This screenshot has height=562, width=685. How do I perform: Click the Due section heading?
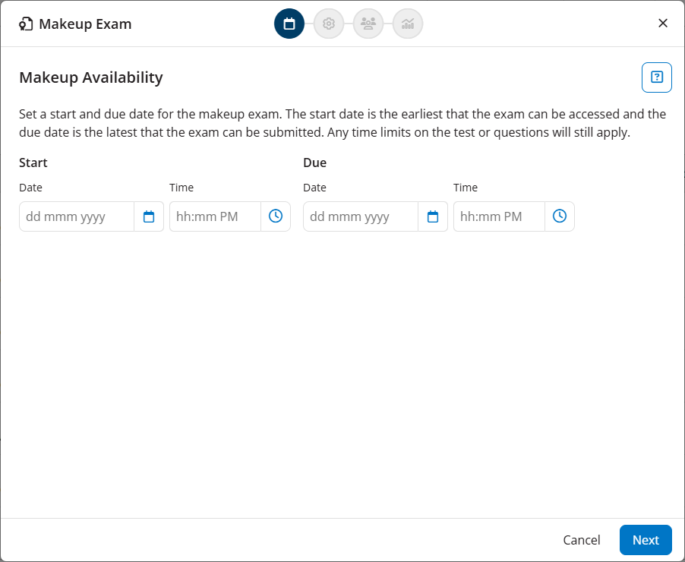coord(315,163)
